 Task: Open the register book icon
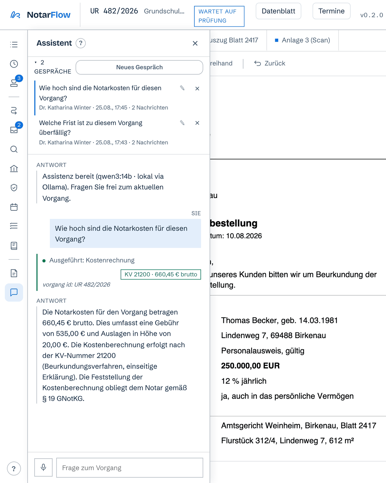click(14, 246)
